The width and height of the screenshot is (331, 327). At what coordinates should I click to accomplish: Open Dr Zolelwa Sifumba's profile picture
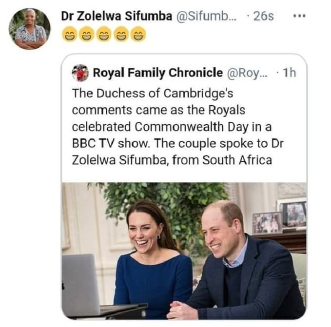coord(29,29)
